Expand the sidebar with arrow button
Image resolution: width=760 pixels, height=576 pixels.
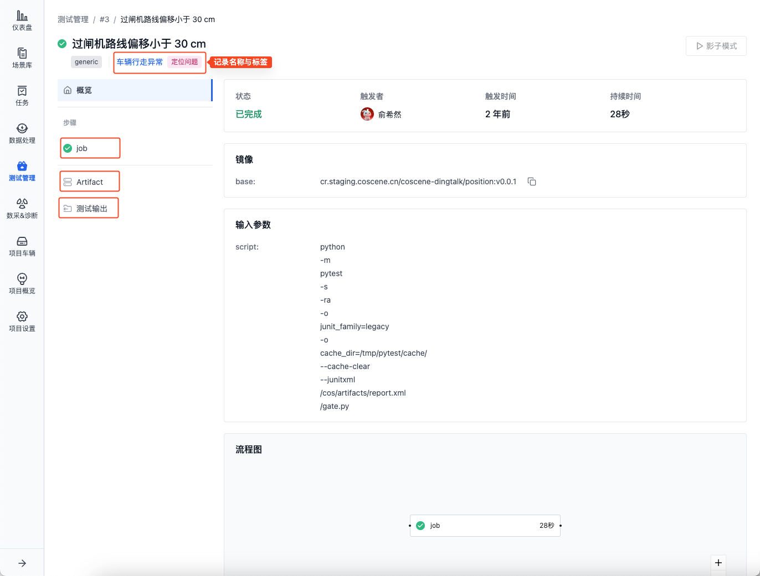click(x=22, y=563)
